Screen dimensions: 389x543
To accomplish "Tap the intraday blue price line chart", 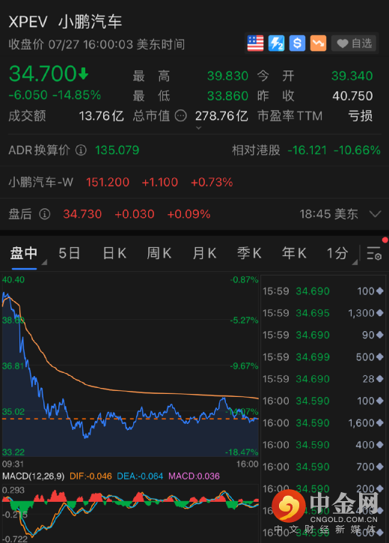I will point(130,366).
